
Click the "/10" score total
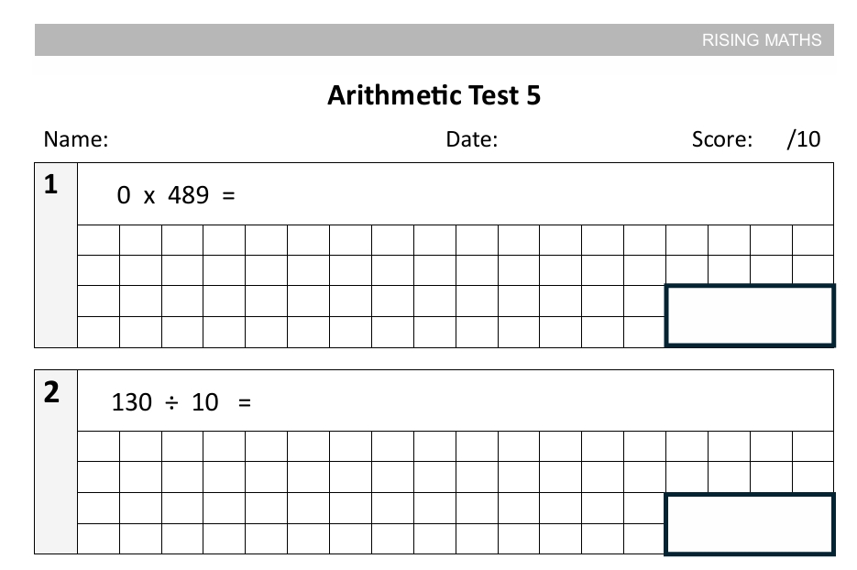(803, 140)
